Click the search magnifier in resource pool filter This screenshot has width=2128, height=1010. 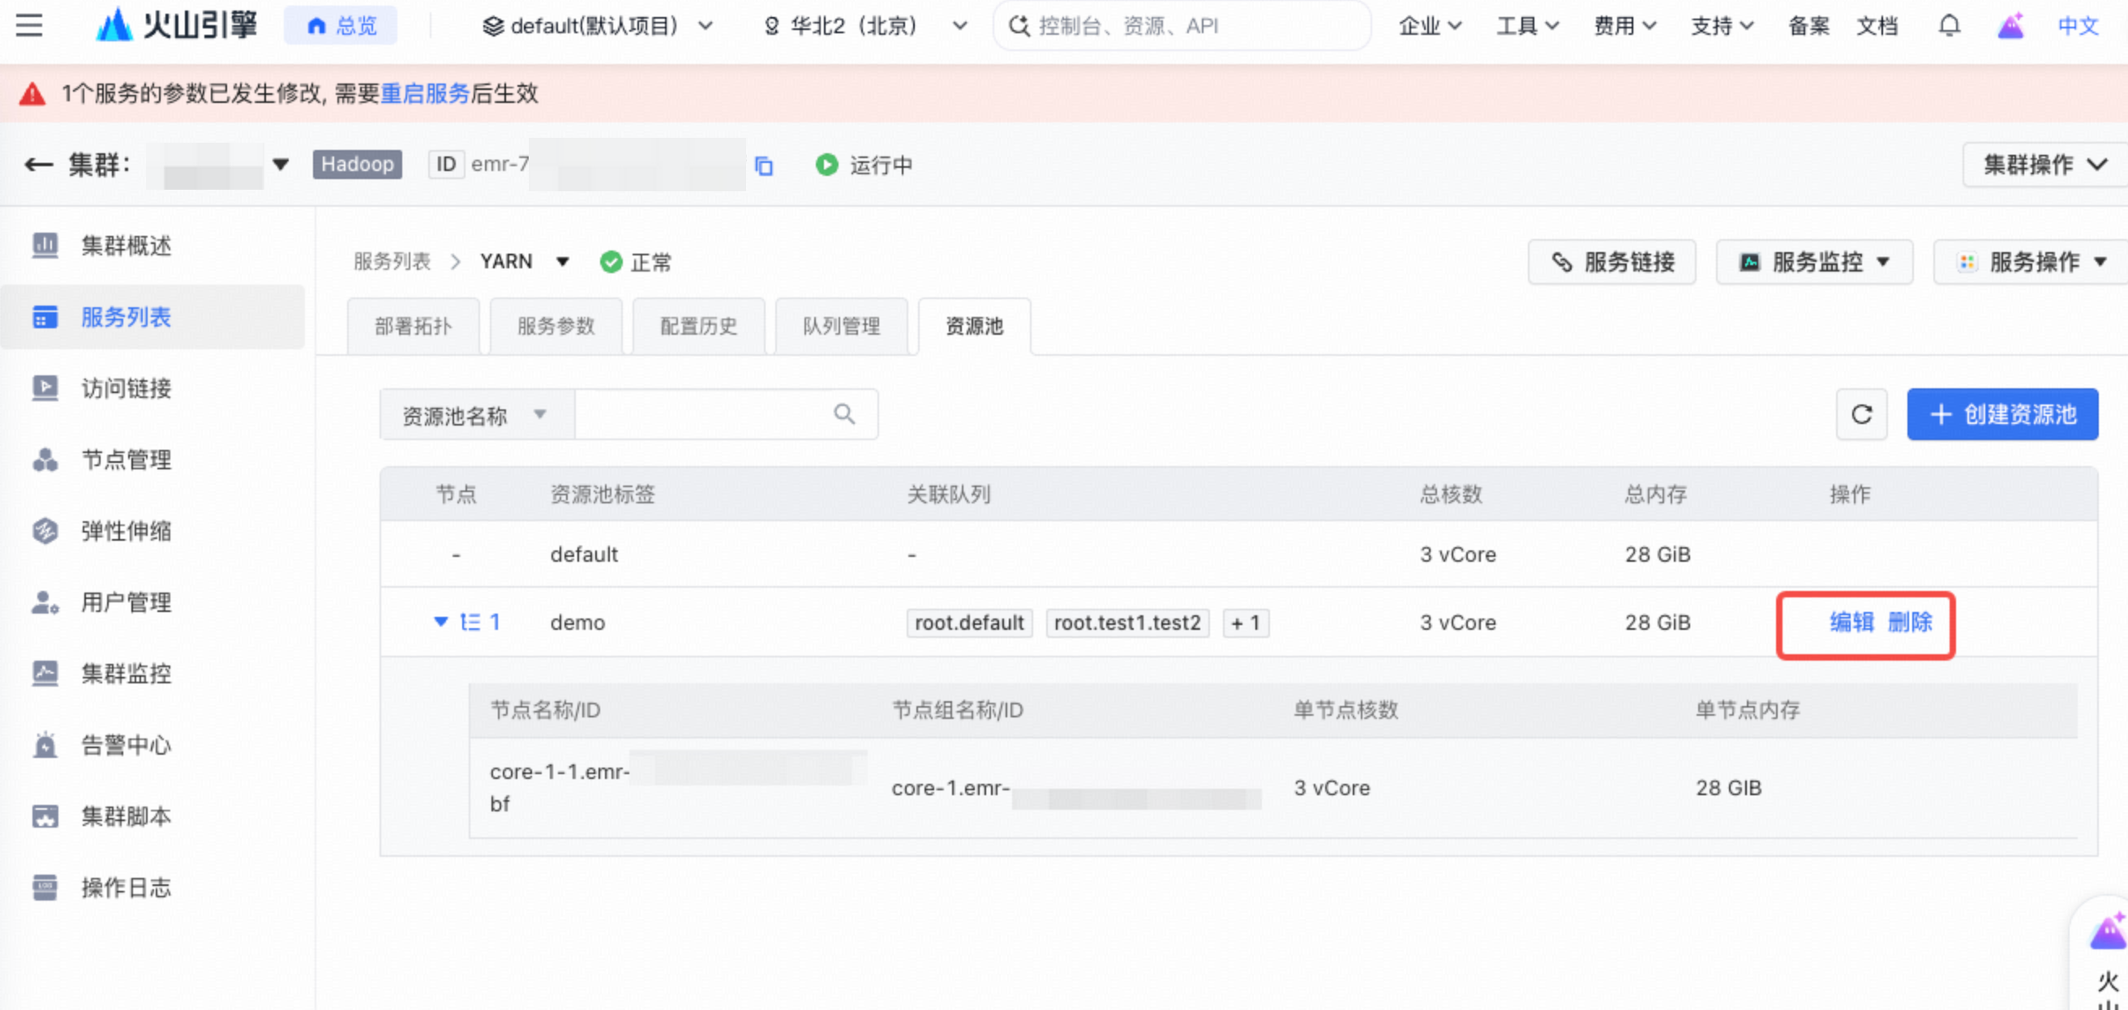[x=843, y=413]
